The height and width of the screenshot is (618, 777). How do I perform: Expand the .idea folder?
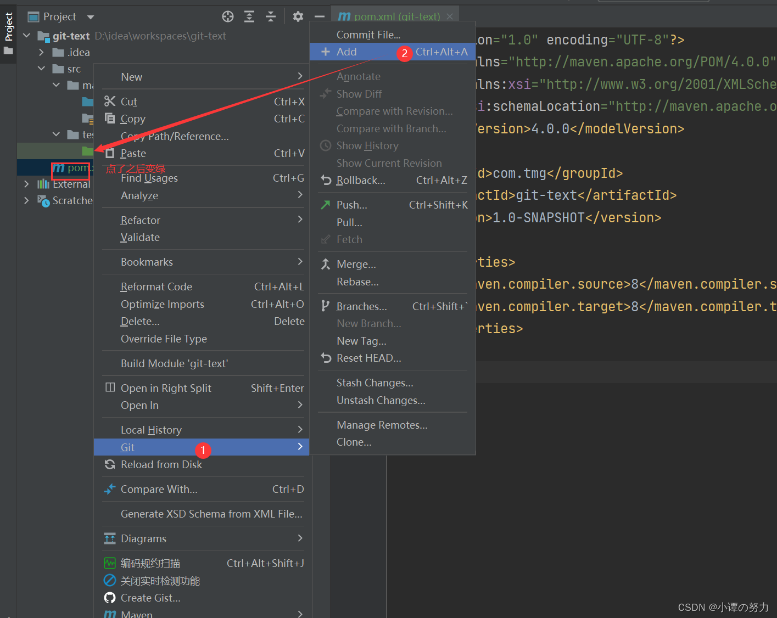click(x=41, y=52)
